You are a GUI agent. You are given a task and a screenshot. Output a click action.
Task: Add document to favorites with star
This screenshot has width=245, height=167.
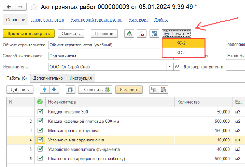point(33,7)
